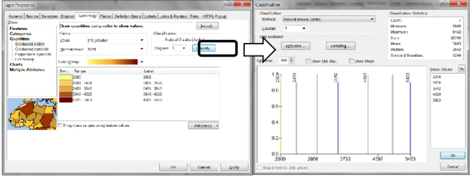This screenshot has width=472, height=176.
Task: Click OK in Layer Properties window
Action: click(173, 167)
